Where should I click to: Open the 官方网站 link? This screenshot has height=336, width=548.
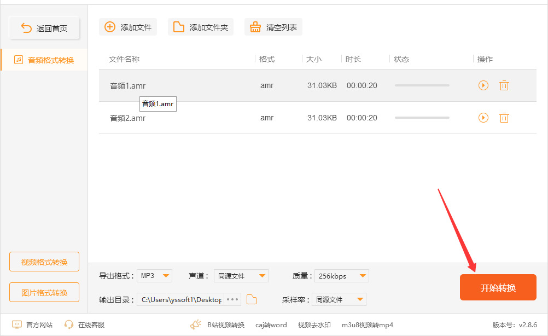pyautogui.click(x=39, y=325)
